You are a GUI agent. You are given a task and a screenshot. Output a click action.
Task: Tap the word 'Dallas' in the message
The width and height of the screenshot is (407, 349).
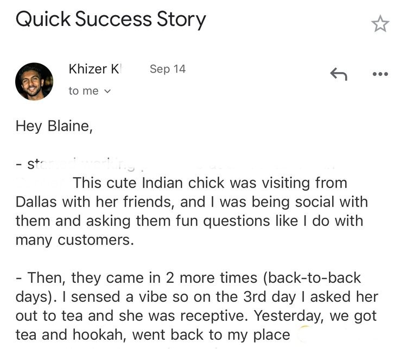[36, 202]
